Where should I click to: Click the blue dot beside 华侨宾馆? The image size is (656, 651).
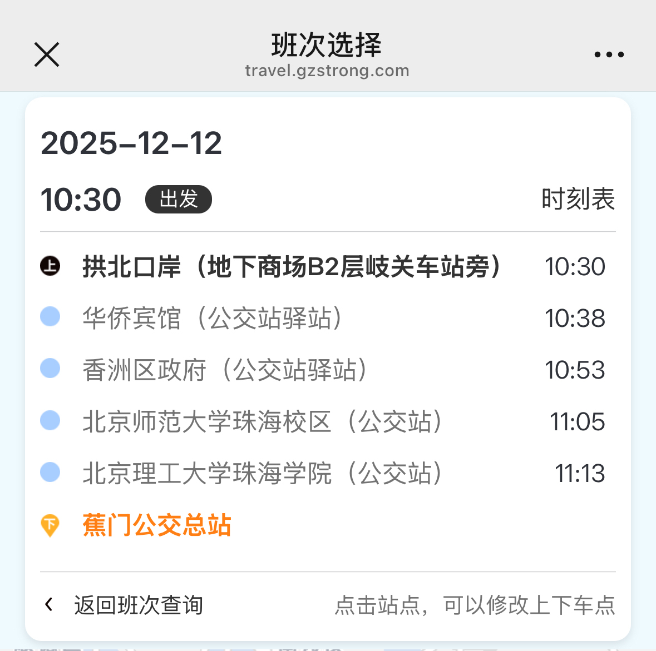click(x=50, y=317)
